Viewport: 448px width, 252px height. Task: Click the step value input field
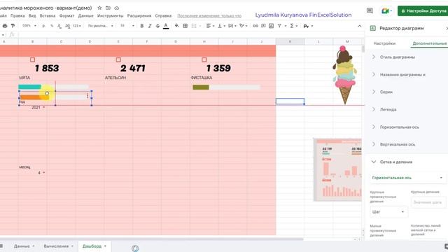[x=428, y=202]
